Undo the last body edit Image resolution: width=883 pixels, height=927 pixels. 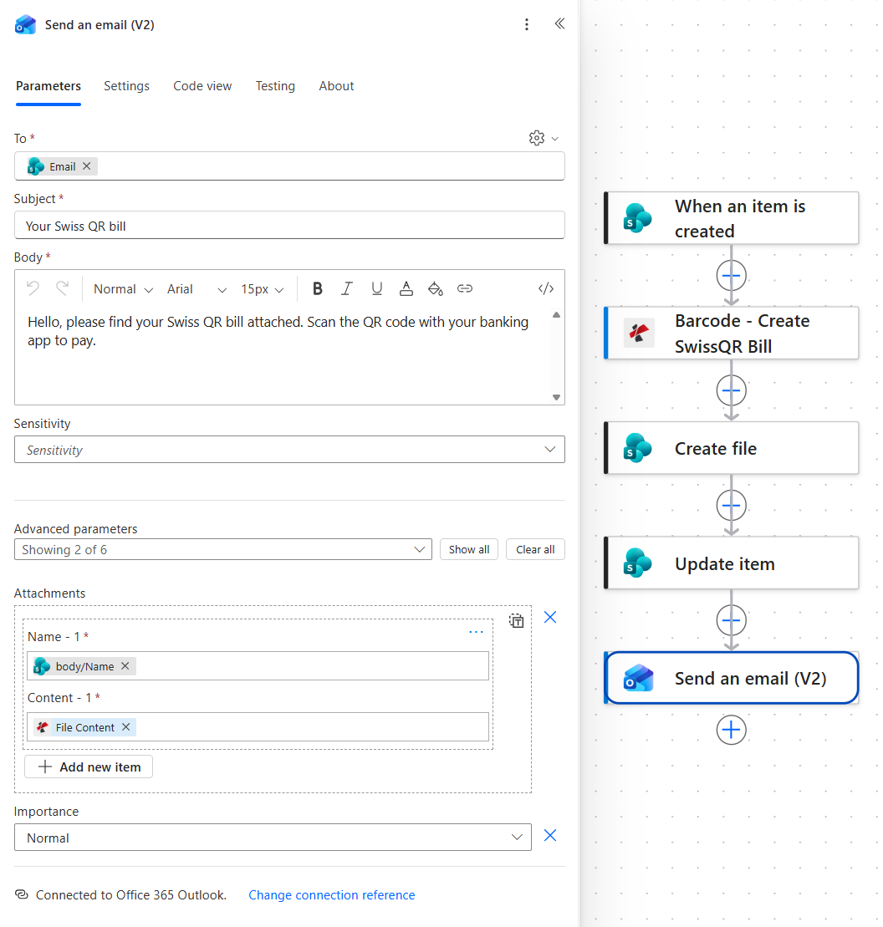33,288
